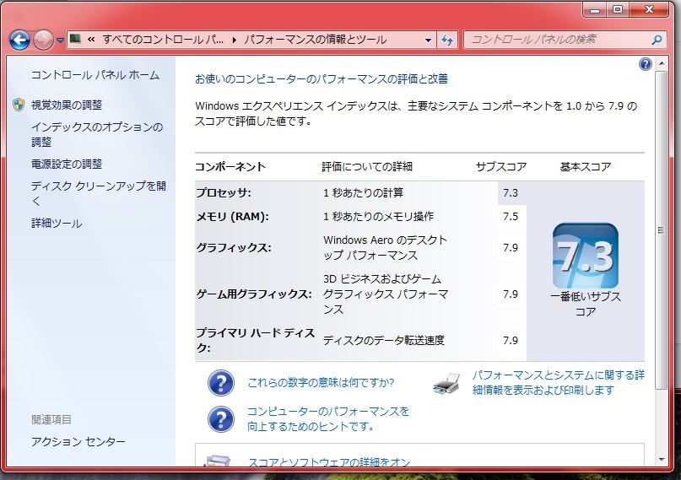Click heading お使いのコンピューターのパフォーマンスの評価と改善
681x480 pixels.
click(322, 79)
